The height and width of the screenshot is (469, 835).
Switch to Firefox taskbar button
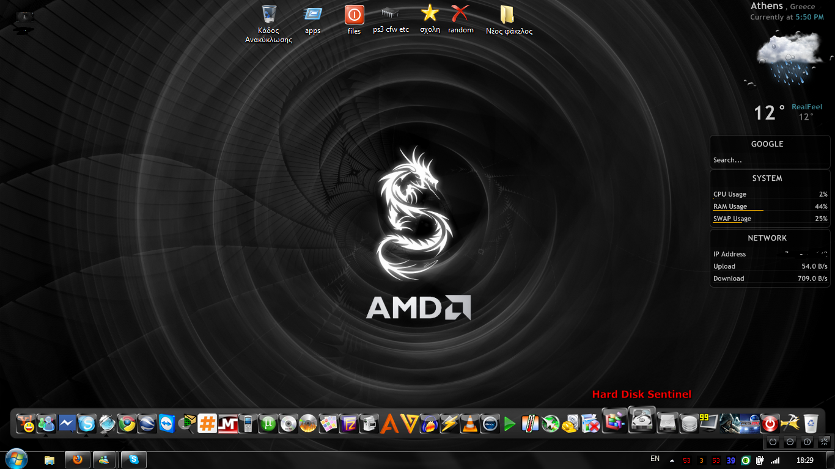77,460
